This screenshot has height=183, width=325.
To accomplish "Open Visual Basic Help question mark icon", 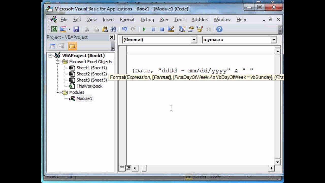I will tap(219, 29).
